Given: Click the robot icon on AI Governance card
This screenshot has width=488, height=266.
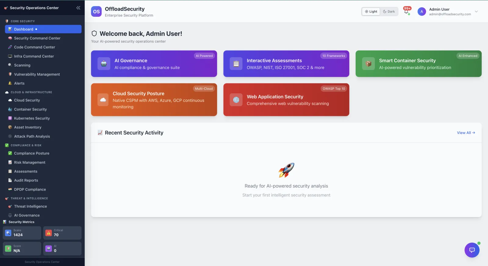Looking at the screenshot, I should 104,64.
